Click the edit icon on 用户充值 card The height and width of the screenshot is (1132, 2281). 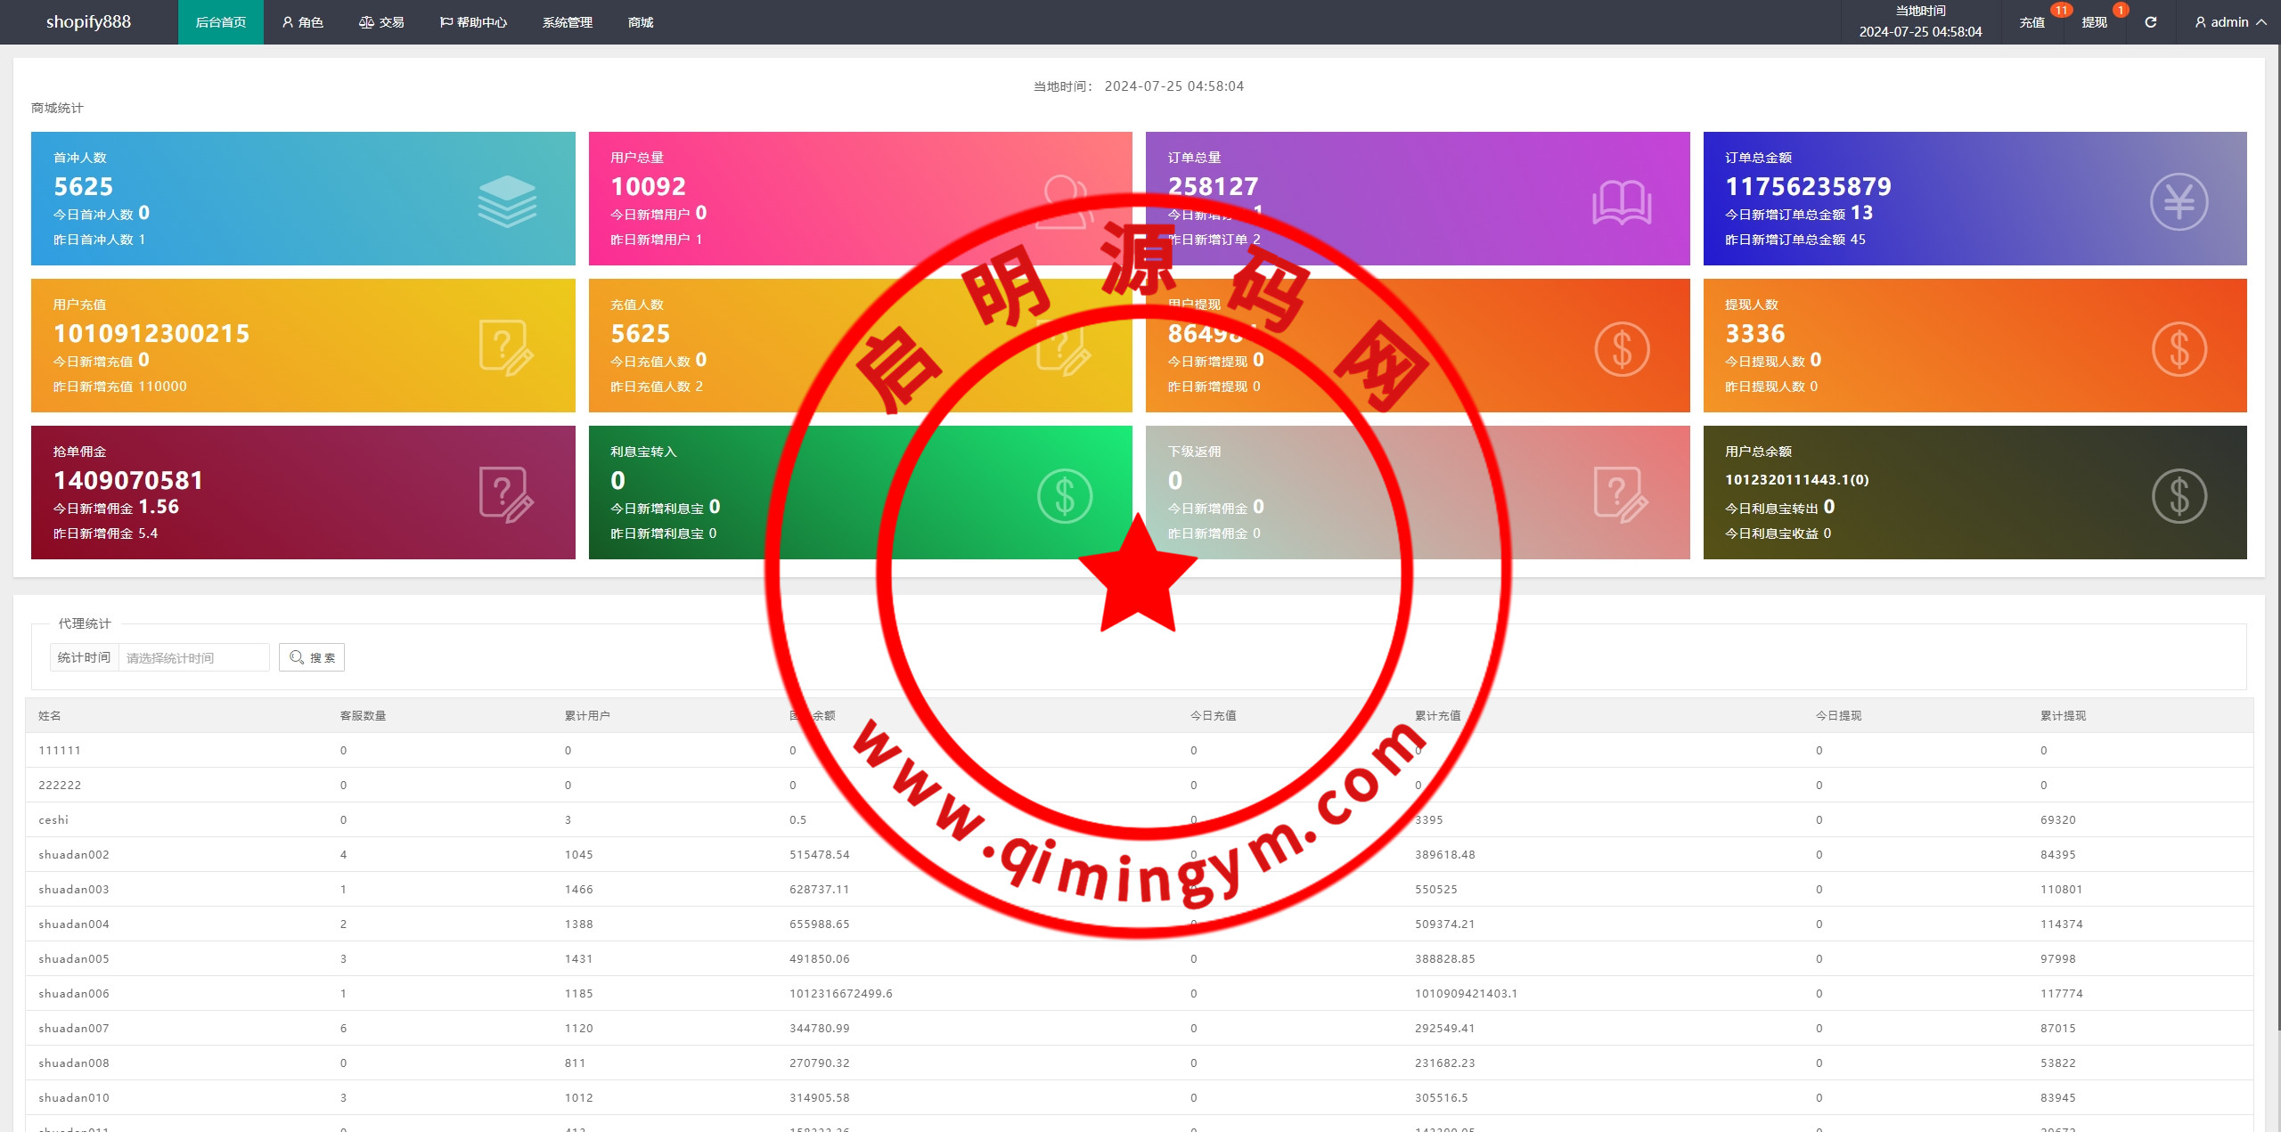(x=506, y=347)
